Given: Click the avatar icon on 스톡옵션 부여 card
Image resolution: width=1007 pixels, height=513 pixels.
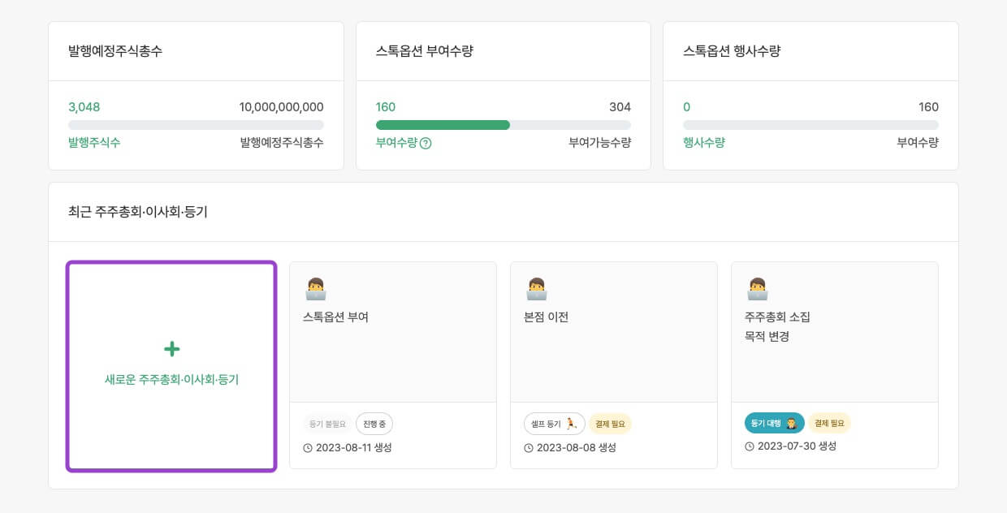Looking at the screenshot, I should click(x=315, y=289).
